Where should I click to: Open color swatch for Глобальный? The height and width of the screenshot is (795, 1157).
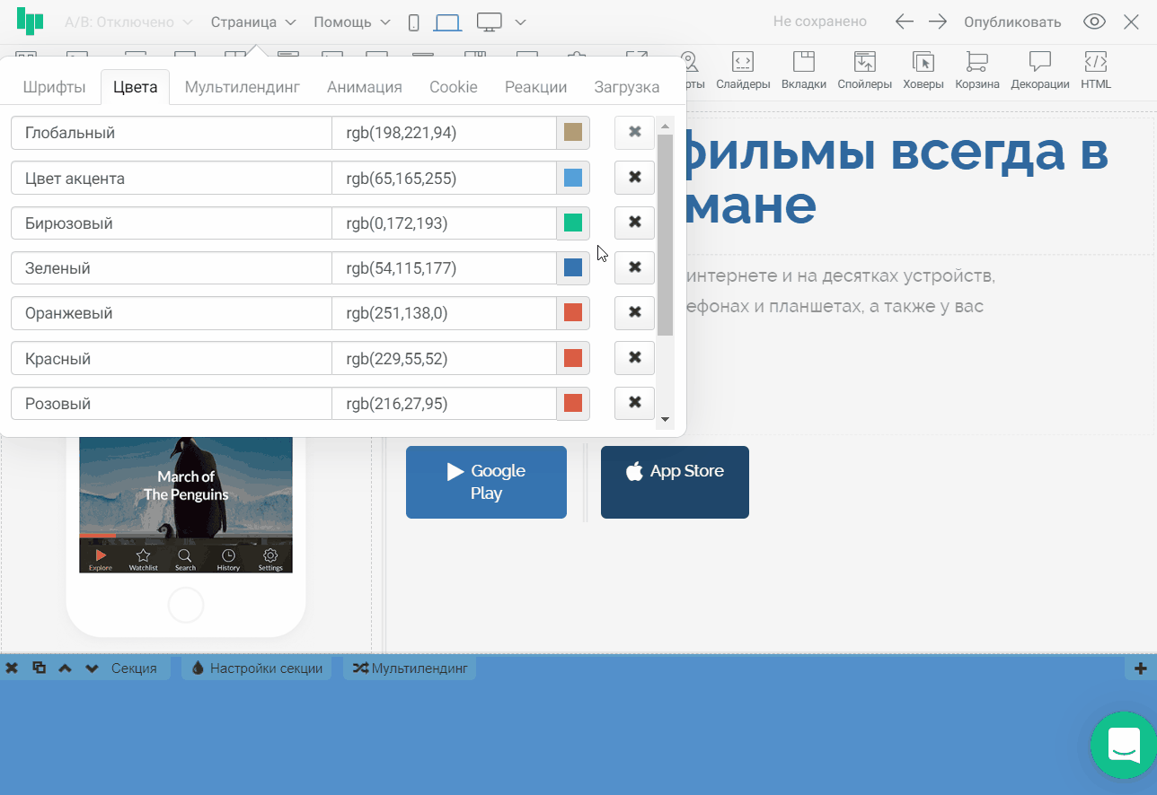click(573, 133)
